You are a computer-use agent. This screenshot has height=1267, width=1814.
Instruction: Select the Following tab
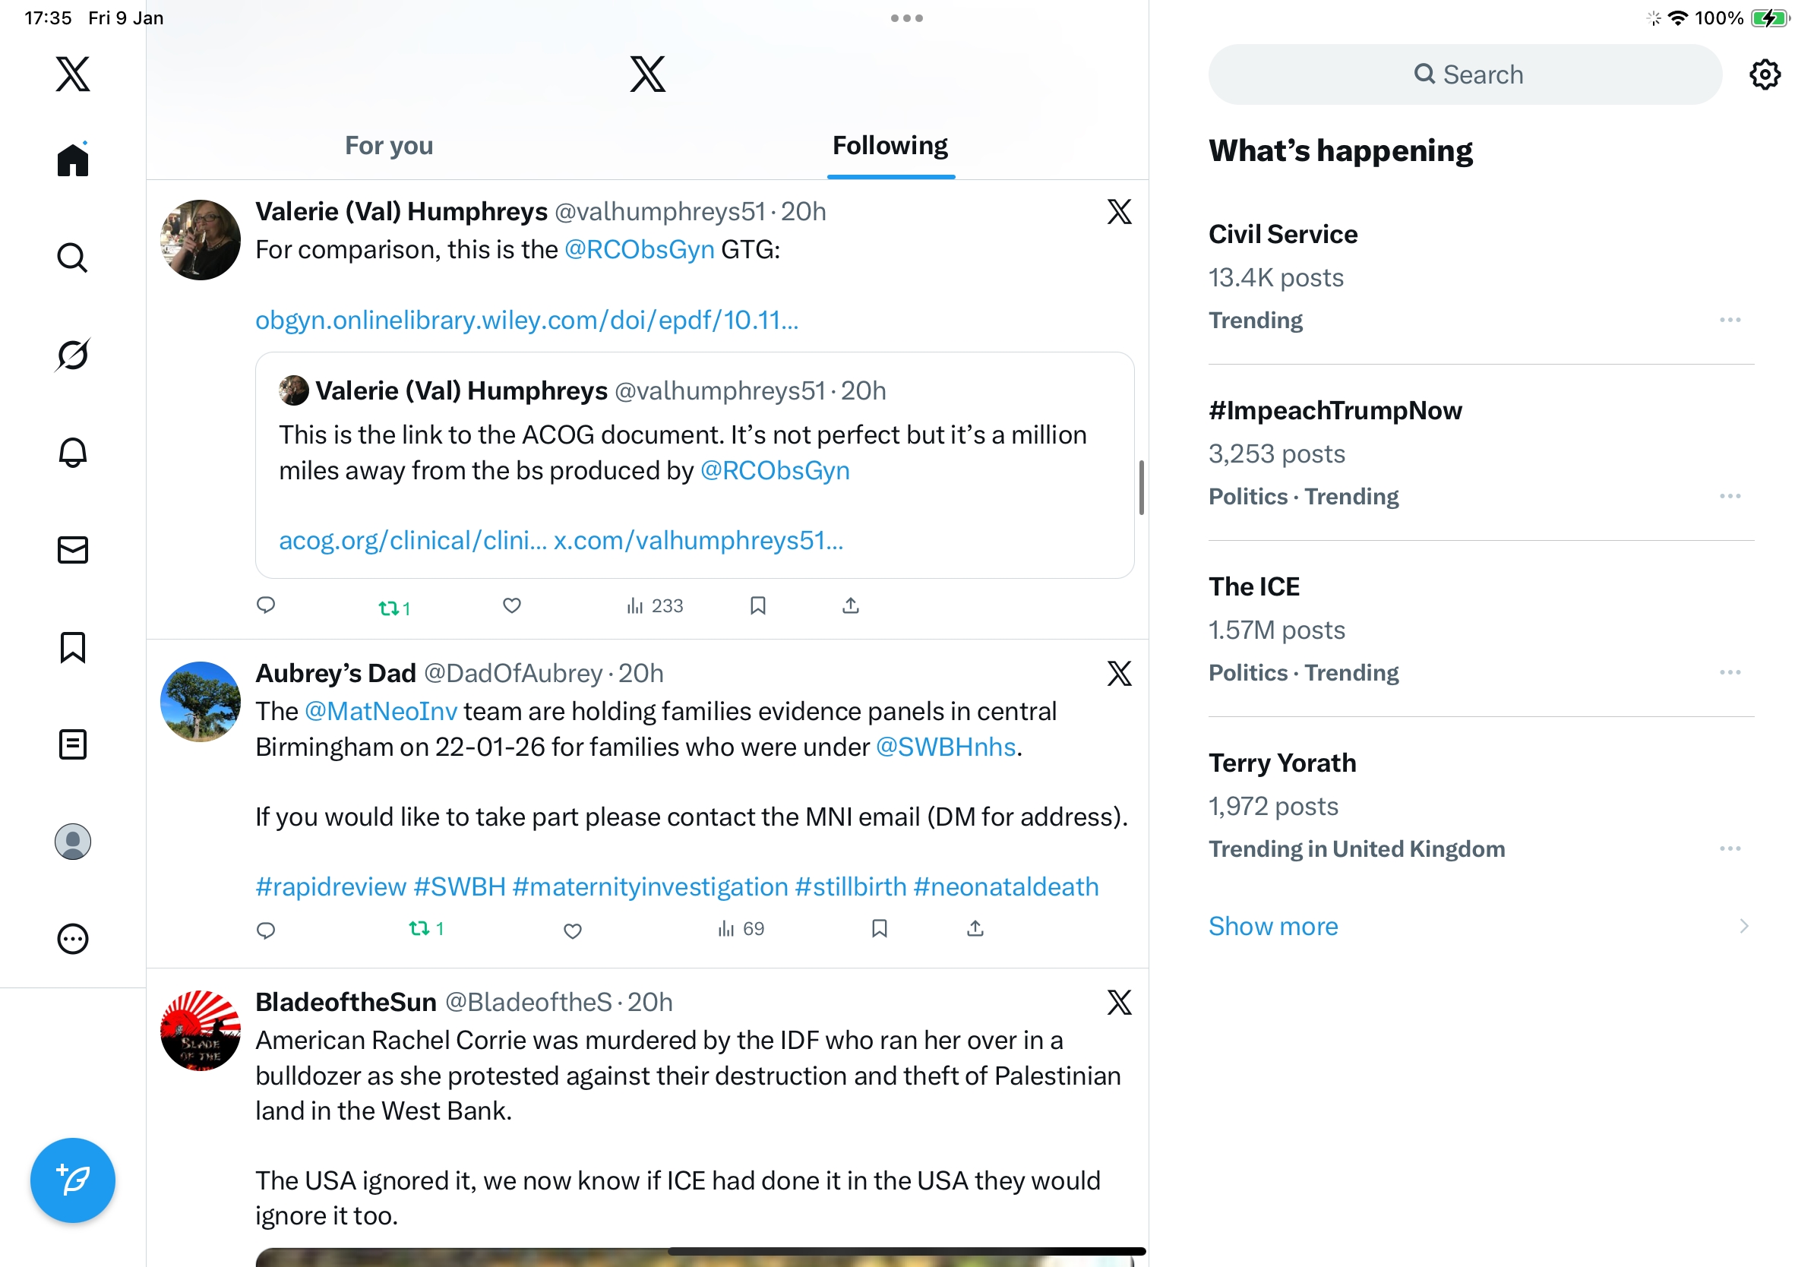[x=890, y=146]
